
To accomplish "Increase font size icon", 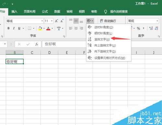I will [x=56, y=21].
